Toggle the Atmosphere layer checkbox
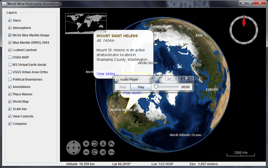The image size is (268, 168). tap(10, 28)
